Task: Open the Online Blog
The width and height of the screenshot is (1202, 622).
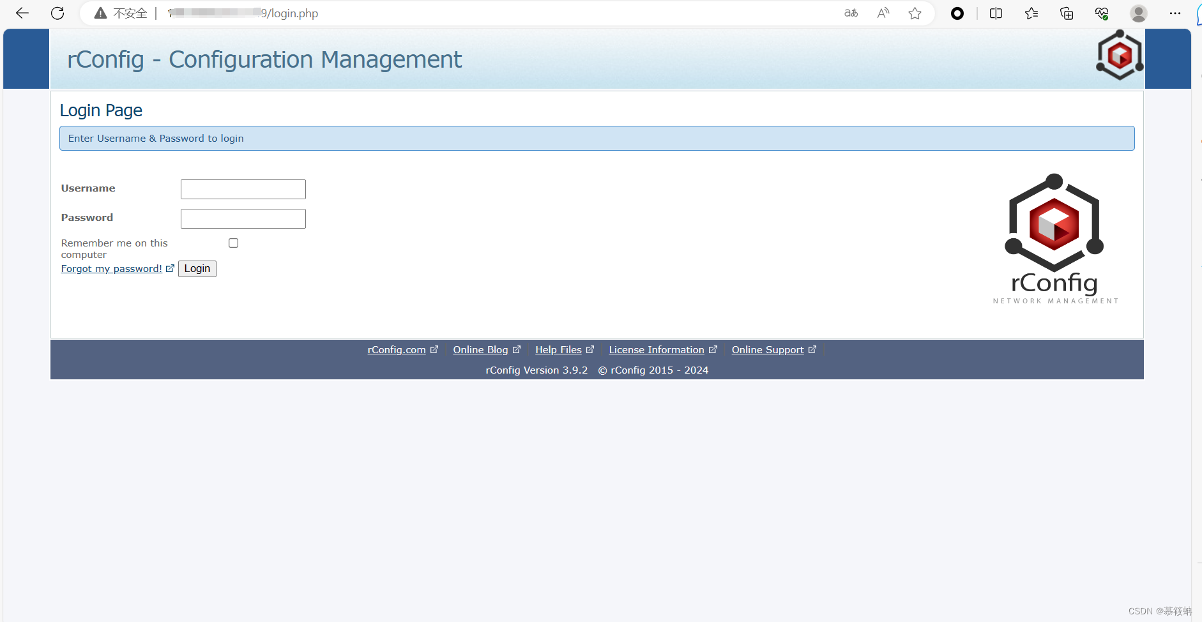Action: [x=481, y=349]
